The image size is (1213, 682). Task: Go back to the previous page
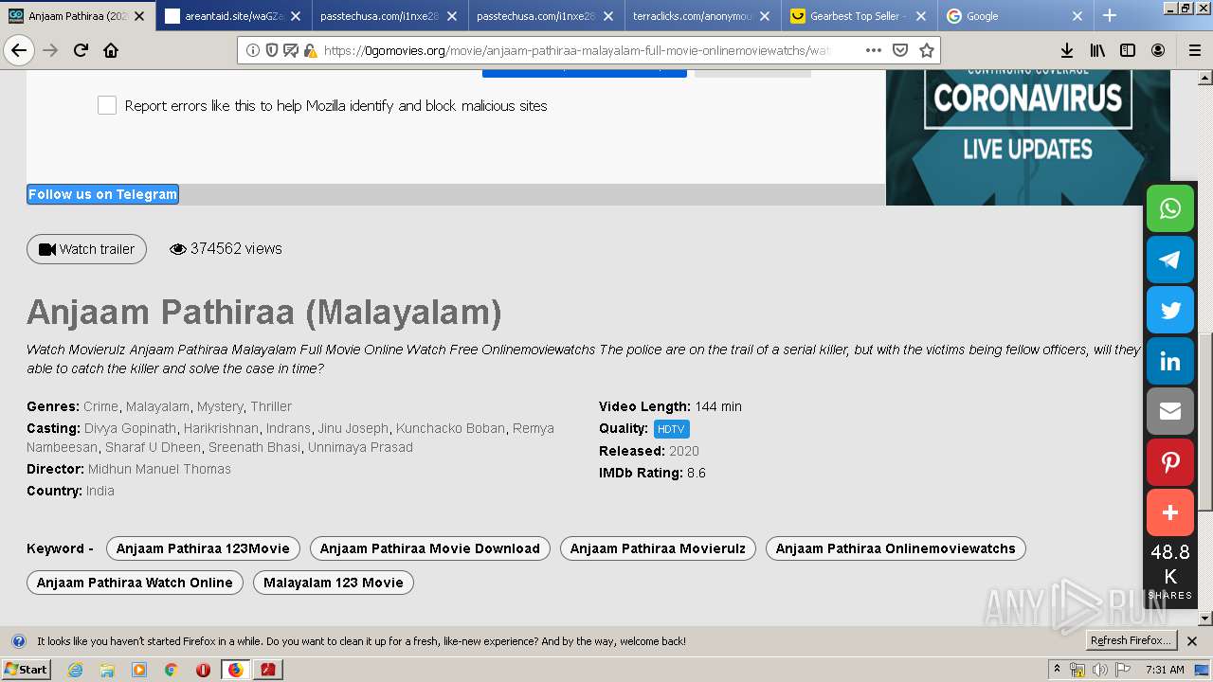[x=19, y=50]
